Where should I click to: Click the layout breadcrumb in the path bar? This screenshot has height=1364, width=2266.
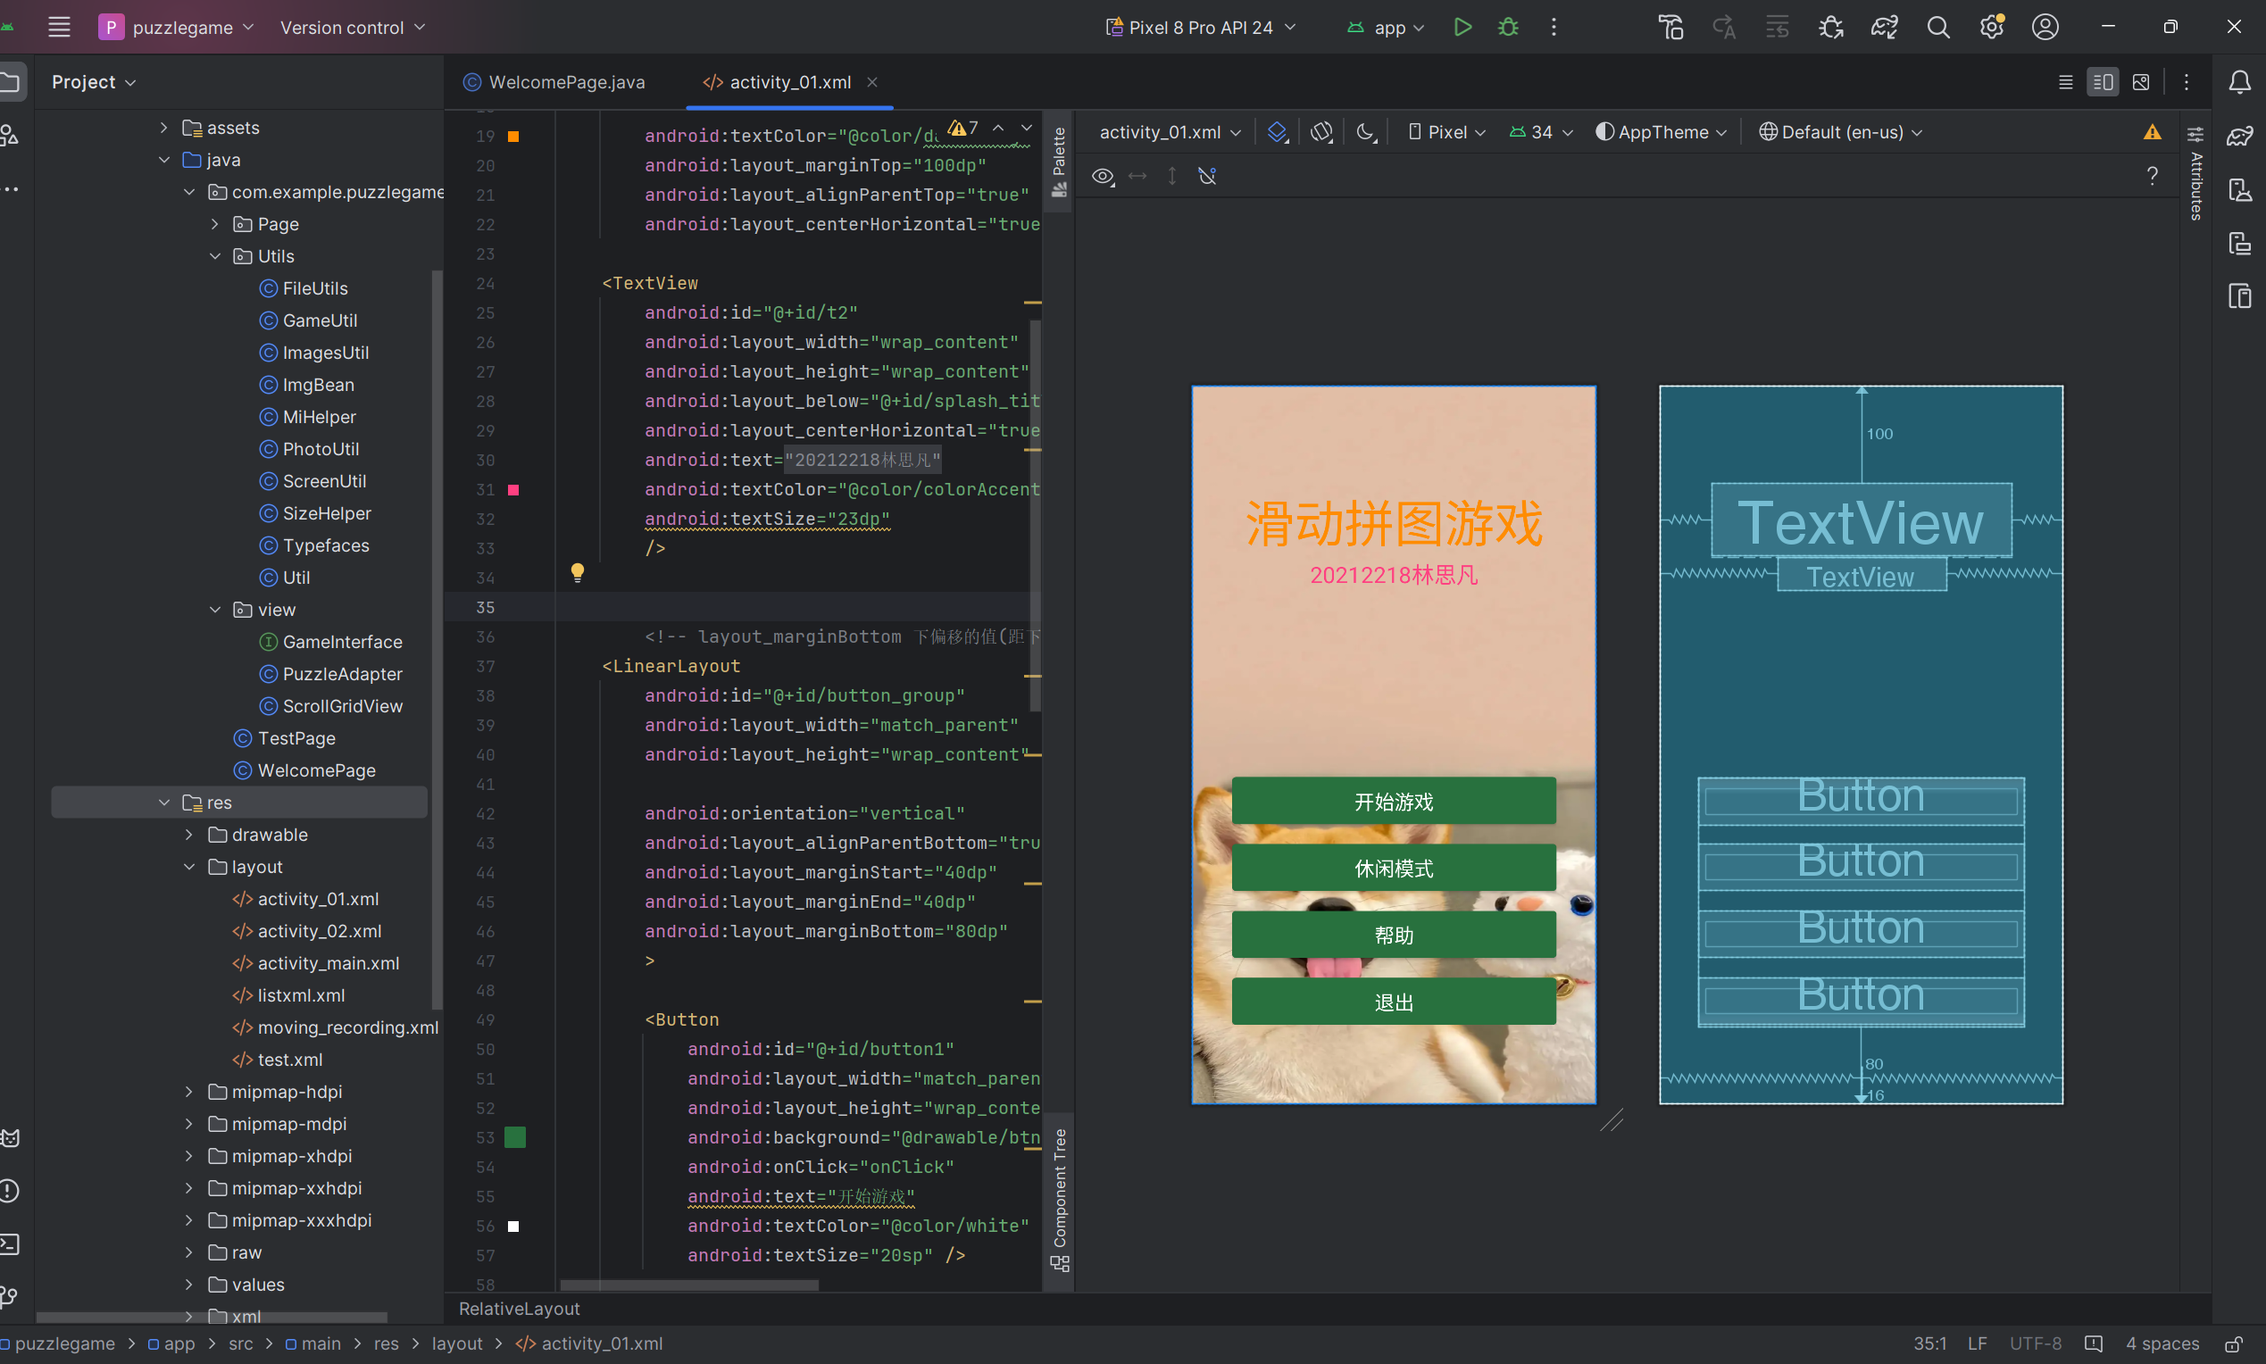click(457, 1343)
